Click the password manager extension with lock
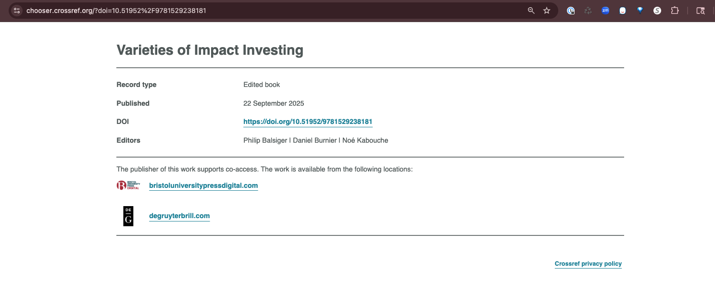The image size is (715, 307). (x=571, y=11)
